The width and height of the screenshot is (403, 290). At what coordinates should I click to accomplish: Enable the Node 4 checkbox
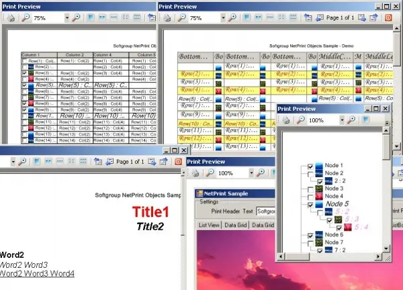pos(310,197)
